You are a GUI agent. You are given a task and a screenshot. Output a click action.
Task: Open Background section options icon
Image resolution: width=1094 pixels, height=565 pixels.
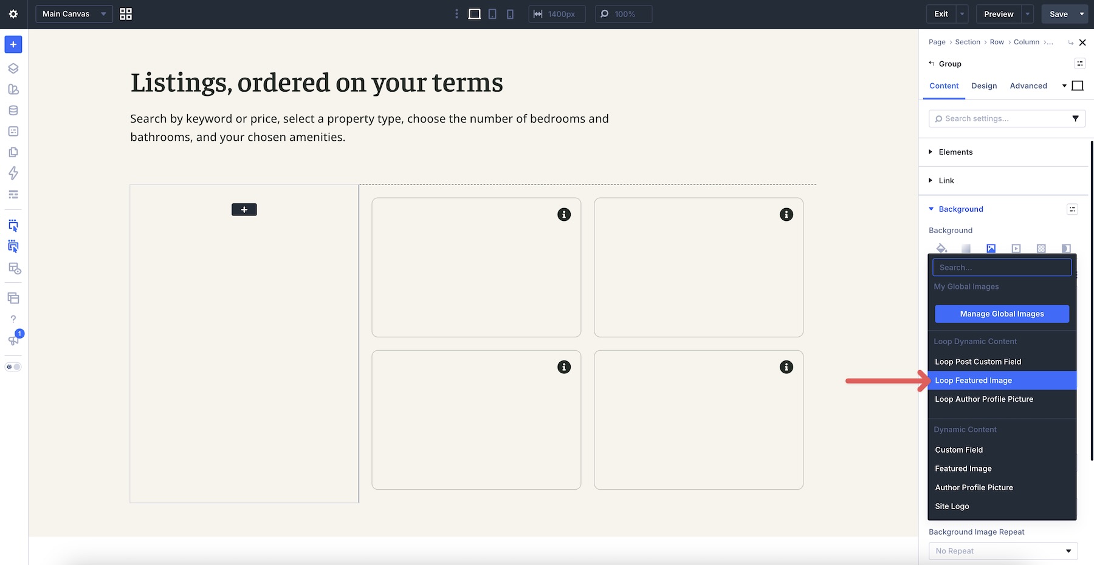(1072, 209)
